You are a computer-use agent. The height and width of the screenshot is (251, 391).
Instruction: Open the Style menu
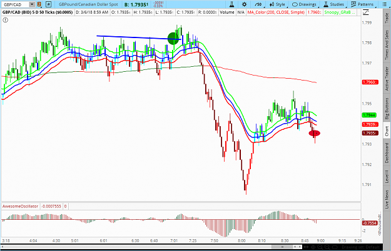coord(278,4)
